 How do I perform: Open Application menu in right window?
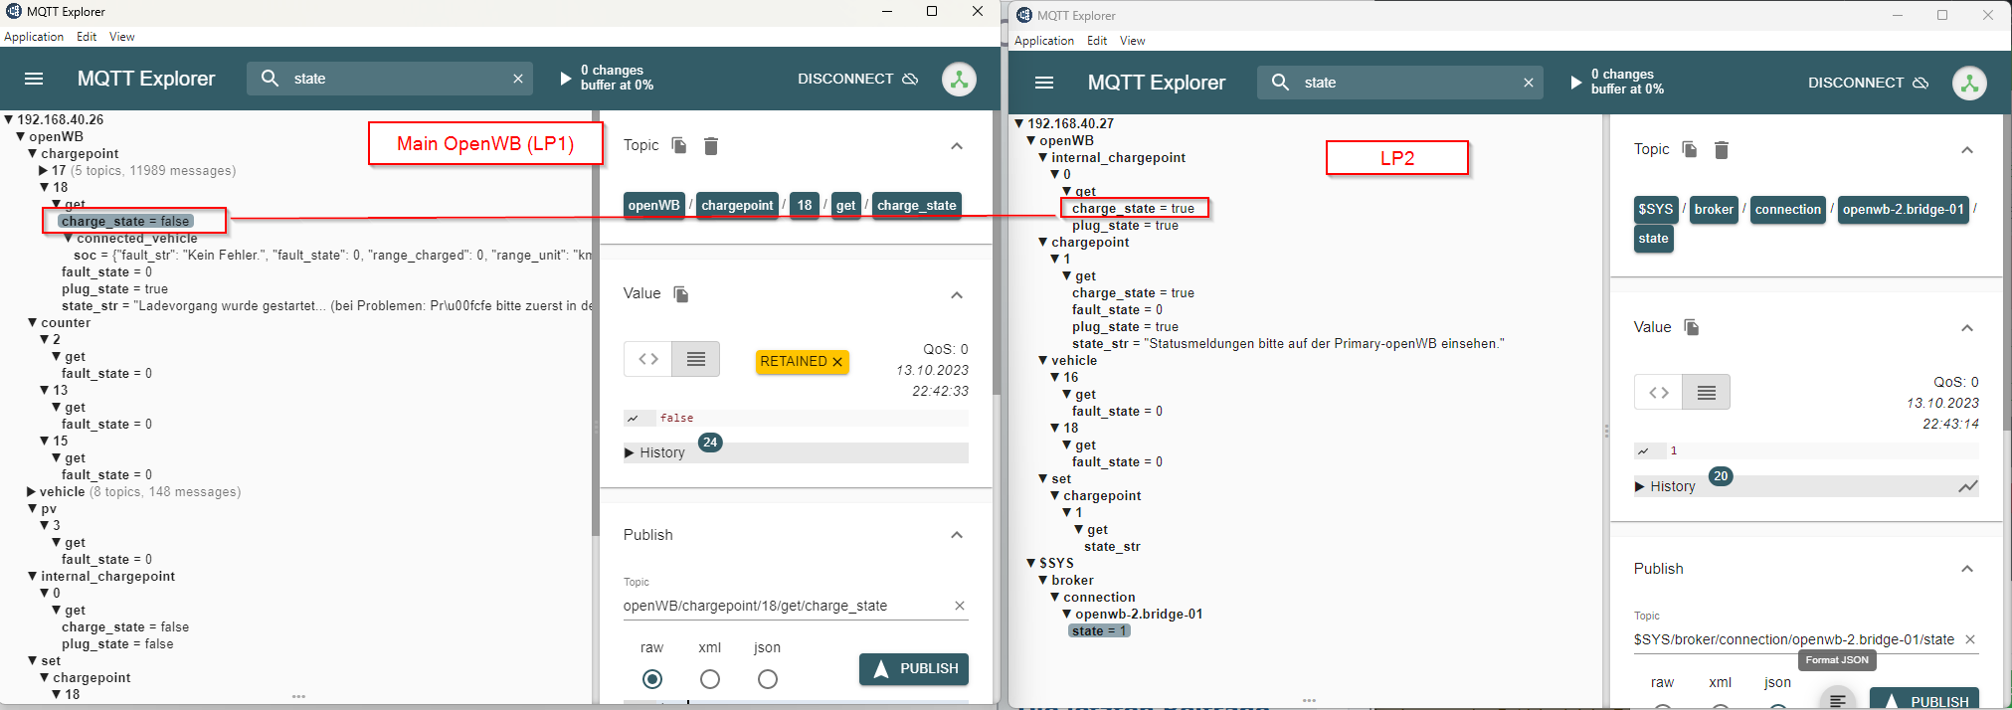click(x=1044, y=41)
